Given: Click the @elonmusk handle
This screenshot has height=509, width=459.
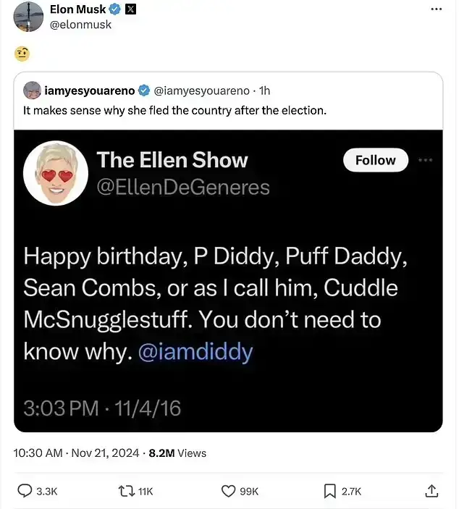Looking at the screenshot, I should click(80, 25).
